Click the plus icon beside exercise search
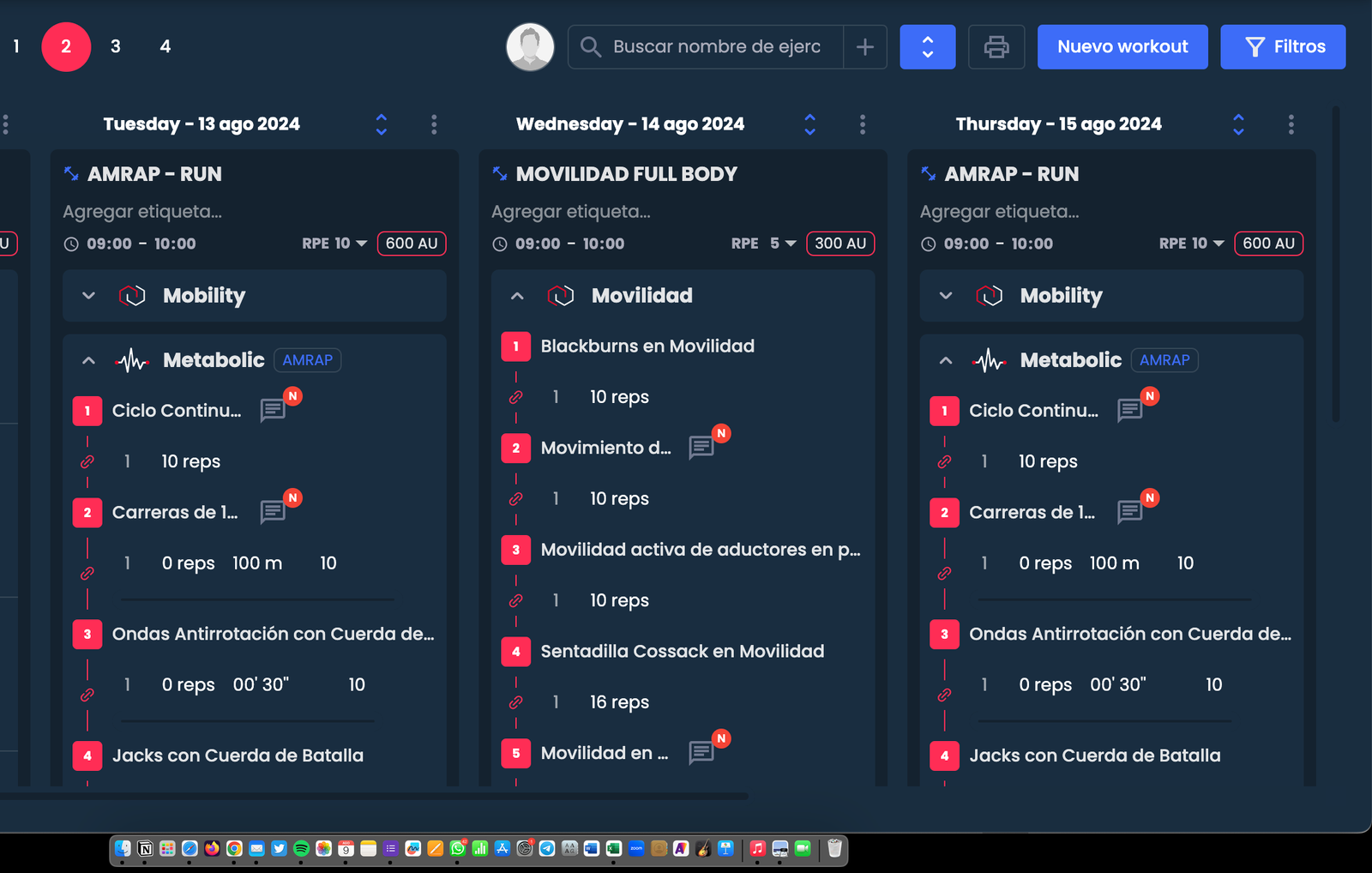 [x=865, y=46]
